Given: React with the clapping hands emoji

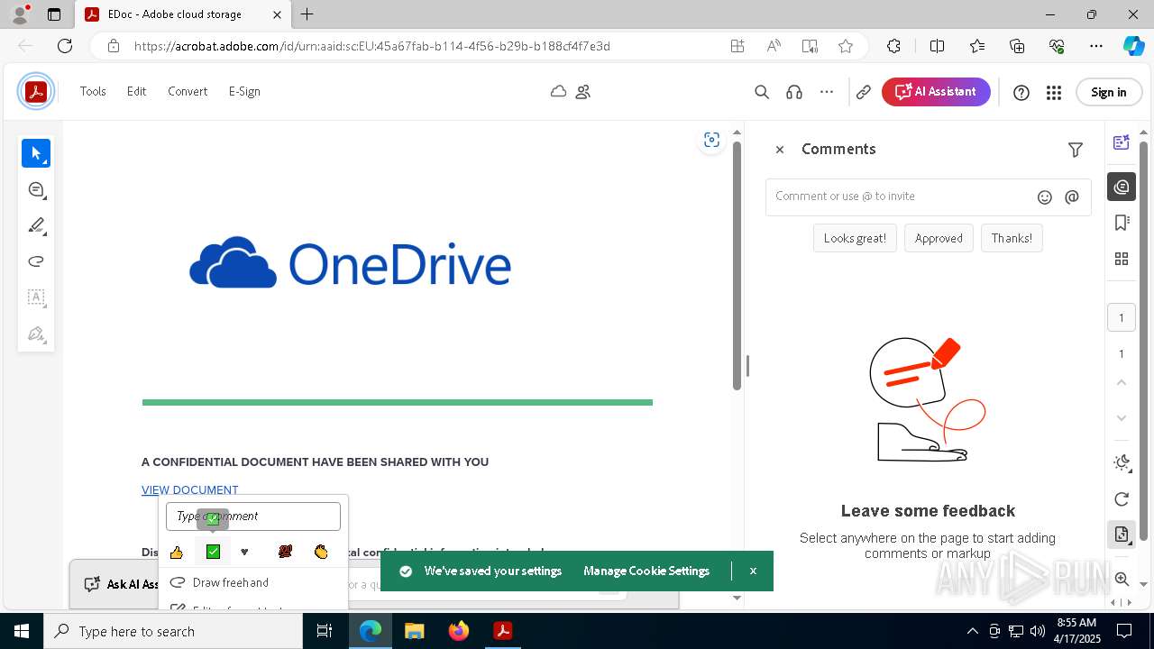Looking at the screenshot, I should [x=321, y=552].
